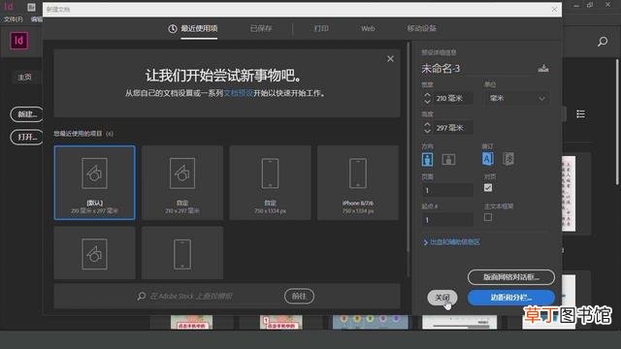Edit the document name 未命名-3
This screenshot has width=621, height=349.
click(441, 69)
